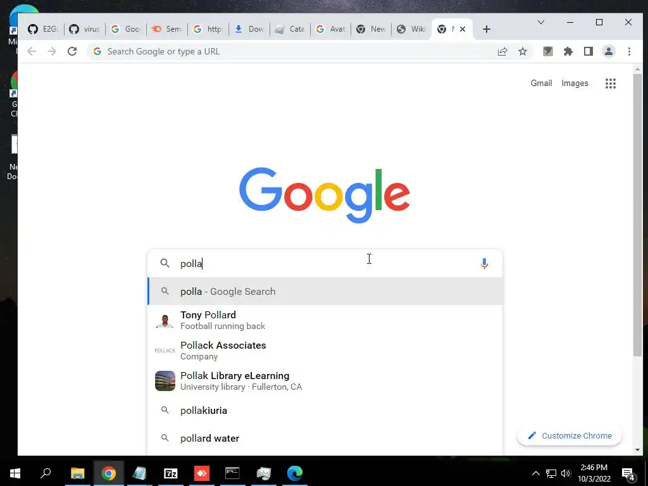
Task: Switch to the virus GitHub tab
Action: (x=84, y=29)
